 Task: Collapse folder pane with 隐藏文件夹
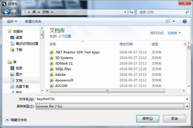tap(16, 120)
